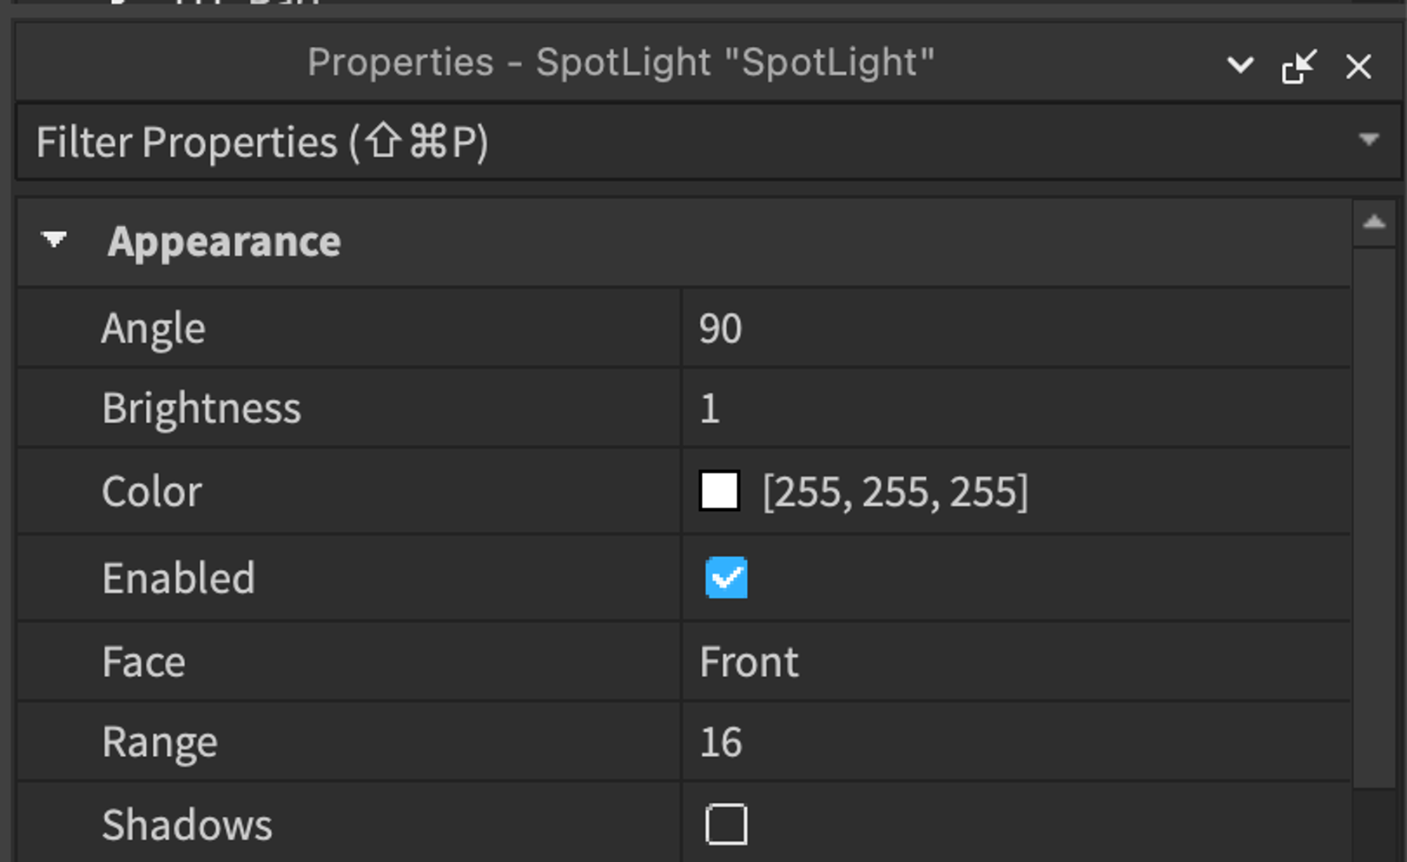Uncheck the Enabled checkbox

tap(726, 578)
